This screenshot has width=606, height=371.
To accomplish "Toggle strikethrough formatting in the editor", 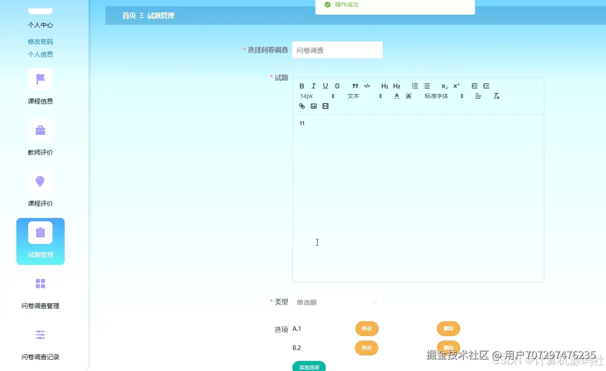I will pyautogui.click(x=337, y=86).
